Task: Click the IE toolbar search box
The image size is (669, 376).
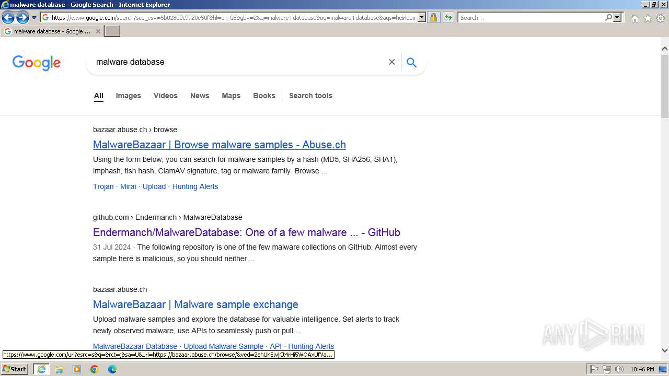Action: [531, 18]
